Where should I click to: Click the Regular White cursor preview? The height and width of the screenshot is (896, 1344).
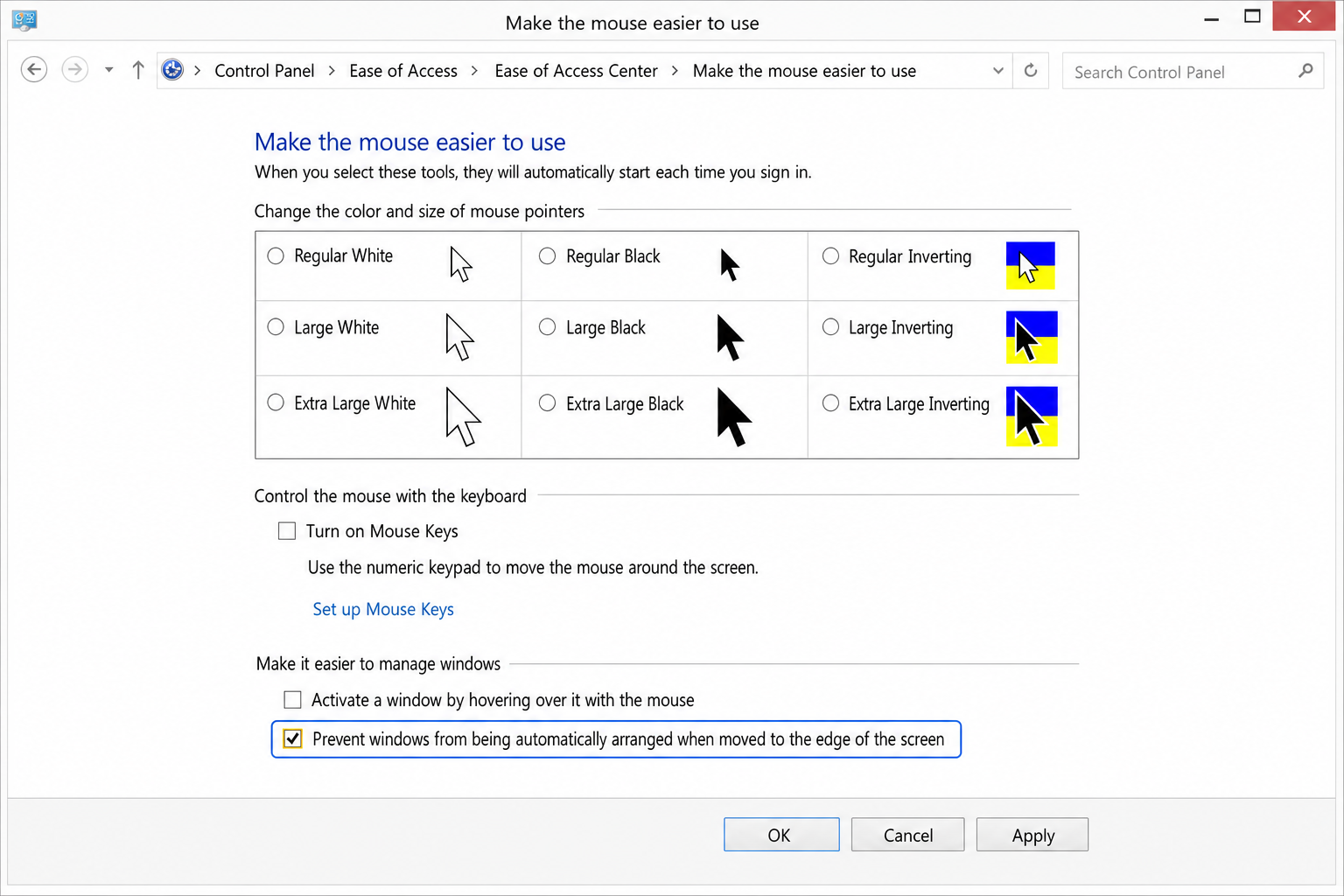(x=461, y=263)
